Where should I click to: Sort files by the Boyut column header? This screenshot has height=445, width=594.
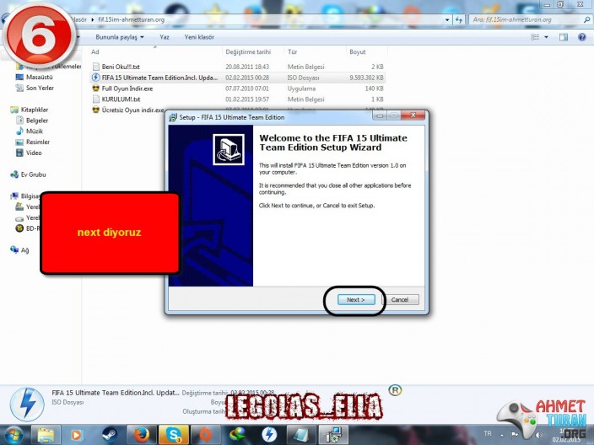(x=357, y=52)
